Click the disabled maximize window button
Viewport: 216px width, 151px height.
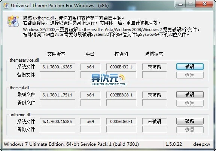[x=191, y=4]
